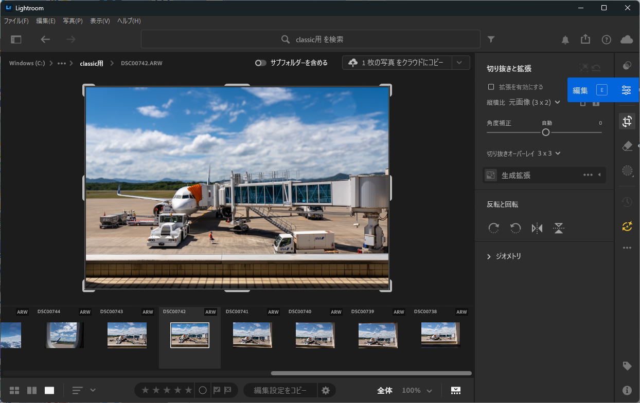
Task: Open the ヘルプ(H) menu
Action: coord(129,21)
